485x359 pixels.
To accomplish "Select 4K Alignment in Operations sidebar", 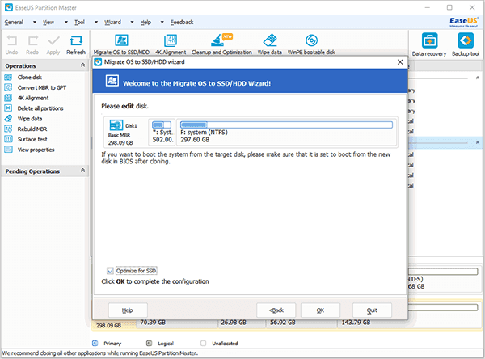I will pyautogui.click(x=33, y=98).
